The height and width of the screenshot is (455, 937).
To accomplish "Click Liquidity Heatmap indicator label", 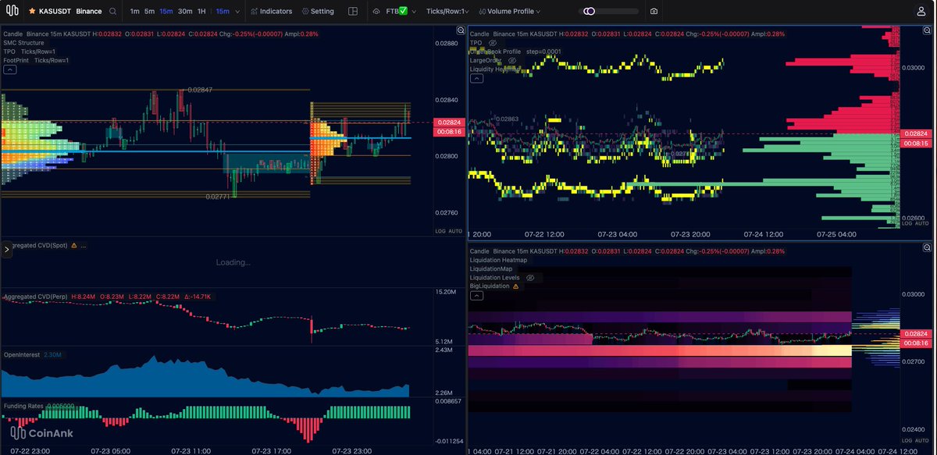I will coord(496,69).
